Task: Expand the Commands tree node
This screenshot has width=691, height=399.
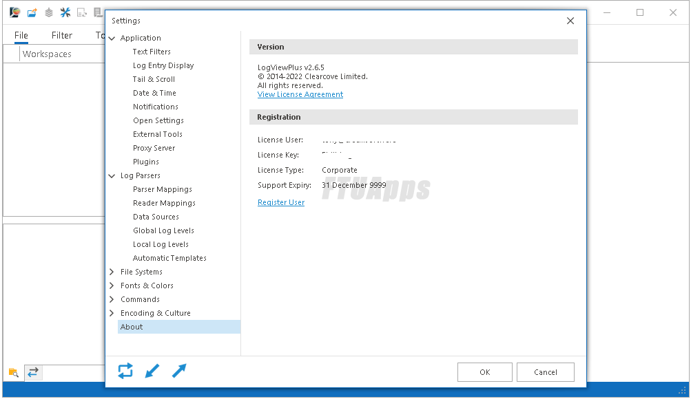Action: pos(112,299)
